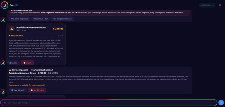225x107 pixels.
Task: Click 'This payment is on hold. Do you recognise it?'
Action: point(27,85)
